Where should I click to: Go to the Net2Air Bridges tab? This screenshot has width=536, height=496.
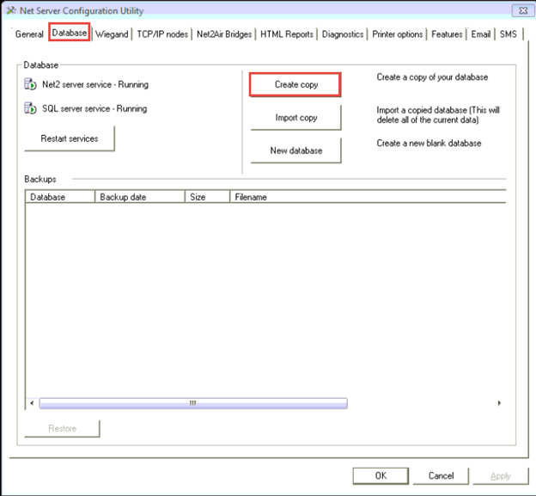(x=224, y=34)
